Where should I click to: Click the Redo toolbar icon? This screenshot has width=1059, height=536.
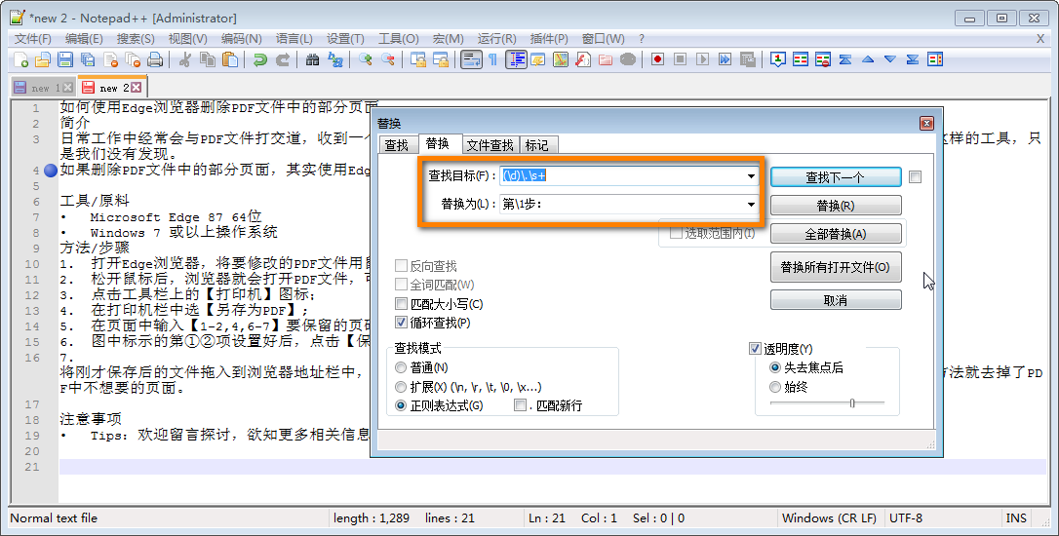283,59
